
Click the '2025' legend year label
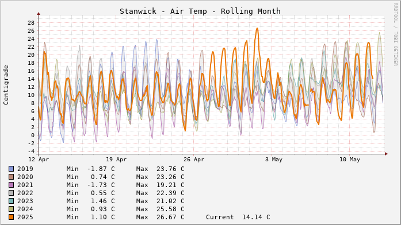(25, 217)
